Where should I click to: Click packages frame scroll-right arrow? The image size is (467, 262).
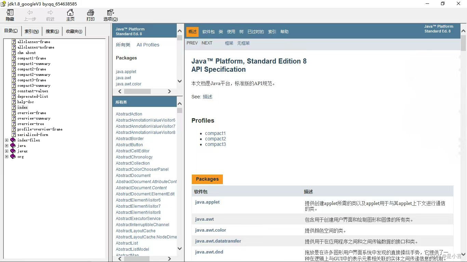tap(169, 92)
